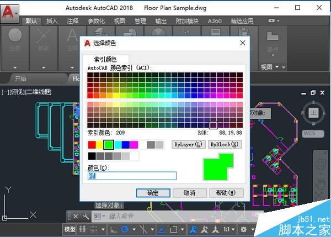The width and height of the screenshot is (331, 237).
Task: Confirm with the 确定 button
Action: click(153, 193)
